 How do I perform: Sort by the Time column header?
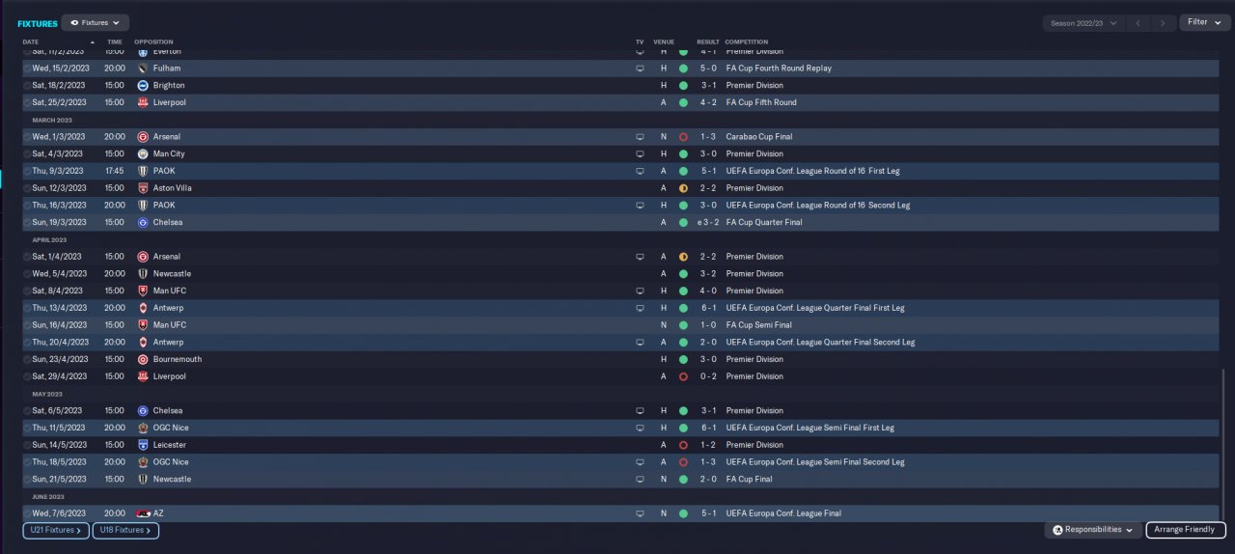pos(115,42)
